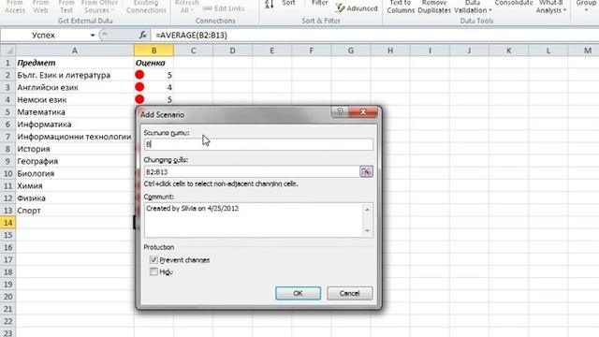599x337 pixels.
Task: Click the formula bar with AVERAGE formula
Action: (374, 36)
